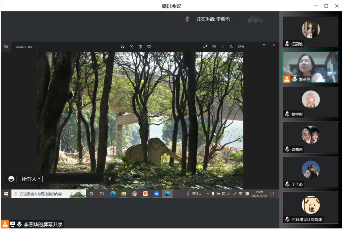This screenshot has width=343, height=229.
Task: Click the muted mic icon beside 蔡宇彬
Action: point(287,114)
